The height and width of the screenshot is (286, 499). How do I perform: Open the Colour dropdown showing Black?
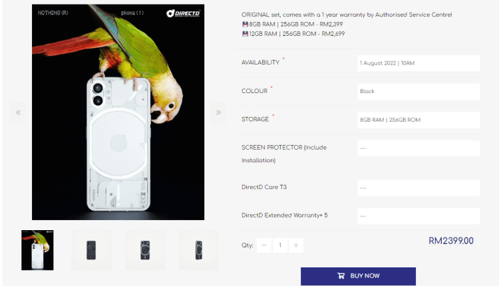[418, 91]
